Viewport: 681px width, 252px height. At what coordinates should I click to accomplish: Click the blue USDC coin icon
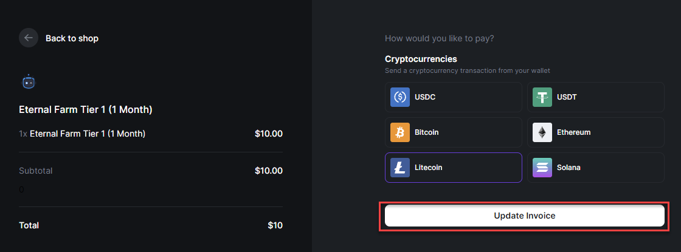click(x=400, y=97)
